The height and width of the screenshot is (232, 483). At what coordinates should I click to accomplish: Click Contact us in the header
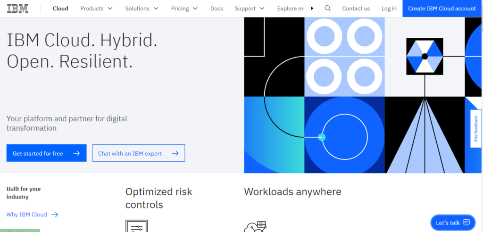pos(356,8)
